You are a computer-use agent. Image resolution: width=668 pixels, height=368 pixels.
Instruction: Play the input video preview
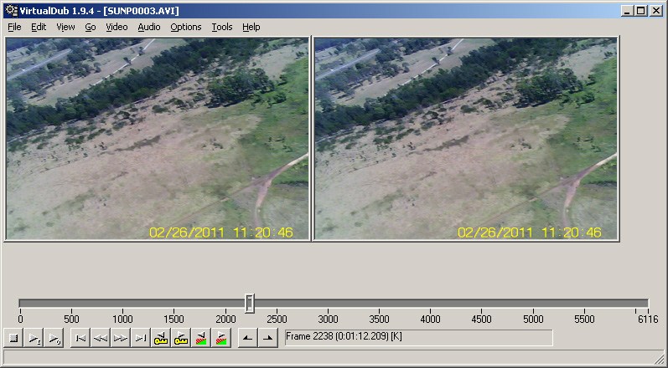(34, 338)
